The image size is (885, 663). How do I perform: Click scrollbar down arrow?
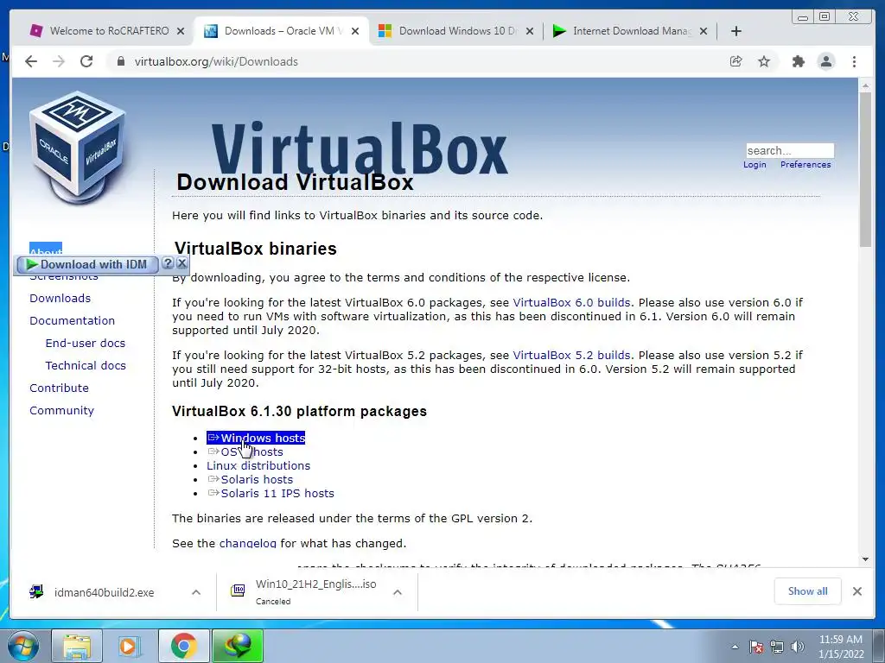tap(865, 559)
